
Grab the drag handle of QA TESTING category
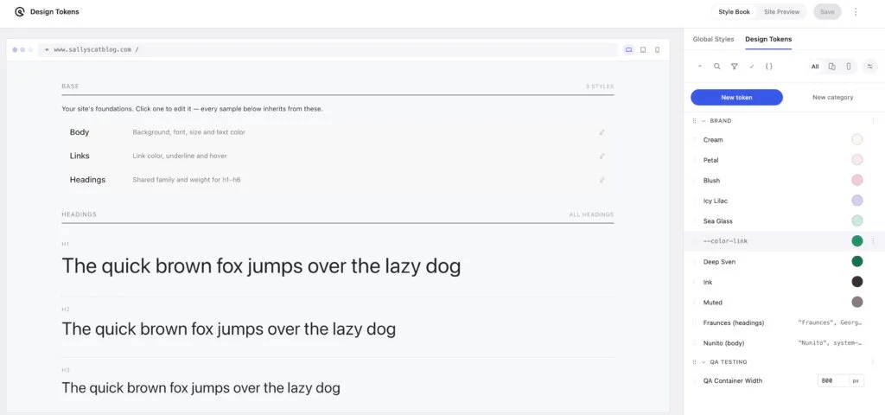coord(694,362)
